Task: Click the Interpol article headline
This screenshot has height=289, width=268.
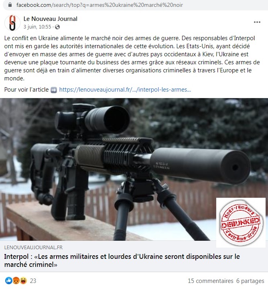Action: tap(122, 260)
